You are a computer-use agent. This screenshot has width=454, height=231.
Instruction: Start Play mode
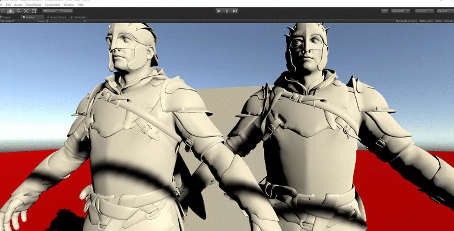pyautogui.click(x=219, y=11)
